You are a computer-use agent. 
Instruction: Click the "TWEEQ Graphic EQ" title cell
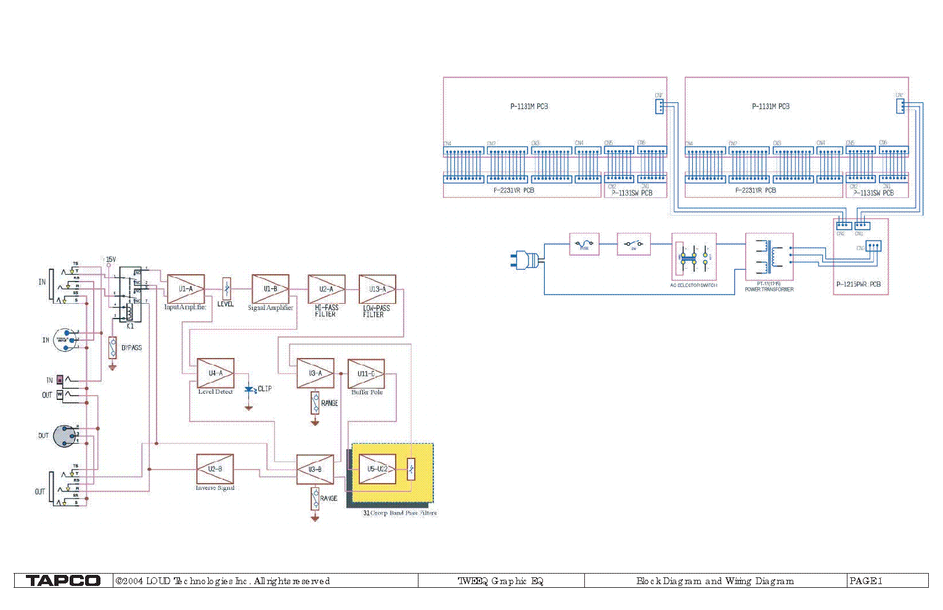pyautogui.click(x=500, y=581)
